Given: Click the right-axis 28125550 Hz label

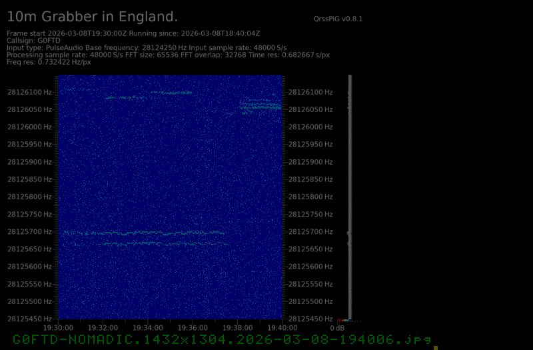Looking at the screenshot, I should click(310, 284).
